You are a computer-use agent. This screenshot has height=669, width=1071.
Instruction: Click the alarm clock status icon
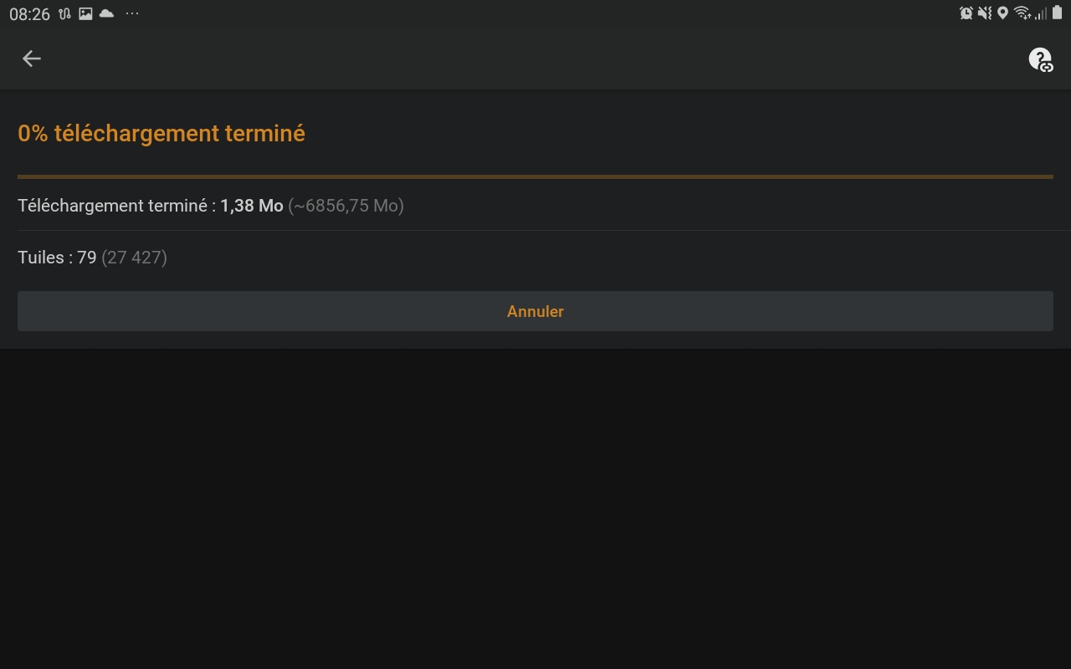(x=966, y=13)
